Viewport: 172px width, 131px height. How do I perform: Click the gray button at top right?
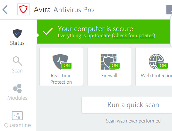point(169,10)
